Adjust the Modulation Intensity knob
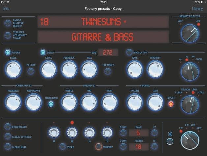The width and height of the screenshot is (207, 156). (155, 69)
